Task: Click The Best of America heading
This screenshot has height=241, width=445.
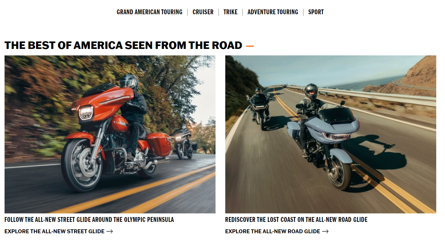Action: [123, 45]
